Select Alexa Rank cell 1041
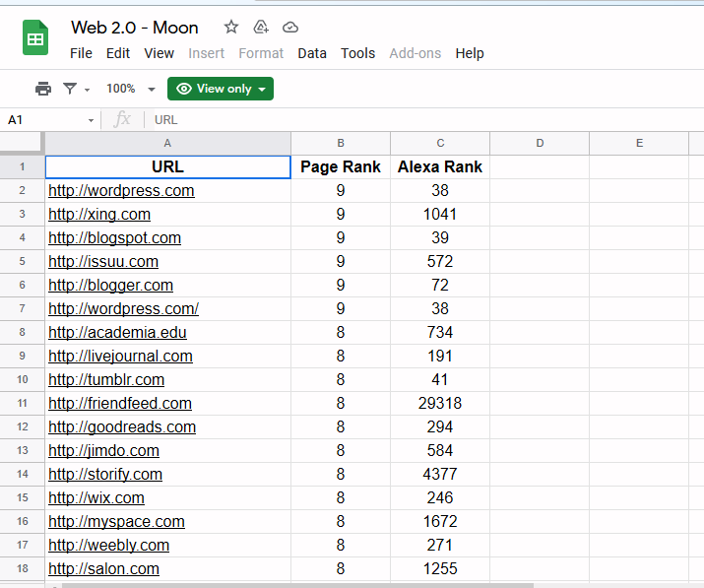Image resolution: width=704 pixels, height=588 pixels. click(440, 215)
